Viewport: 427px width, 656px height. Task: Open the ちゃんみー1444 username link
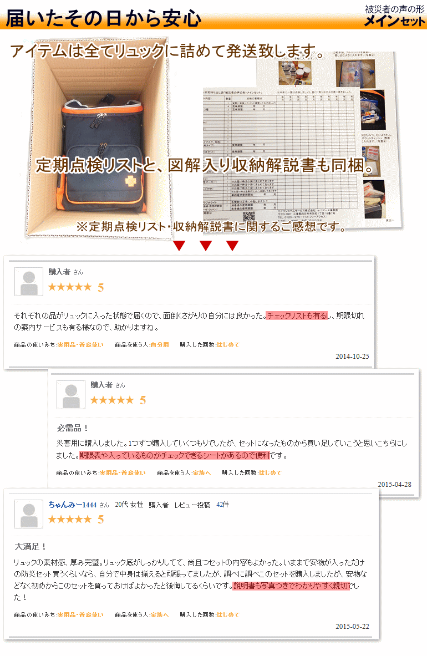coord(72,505)
